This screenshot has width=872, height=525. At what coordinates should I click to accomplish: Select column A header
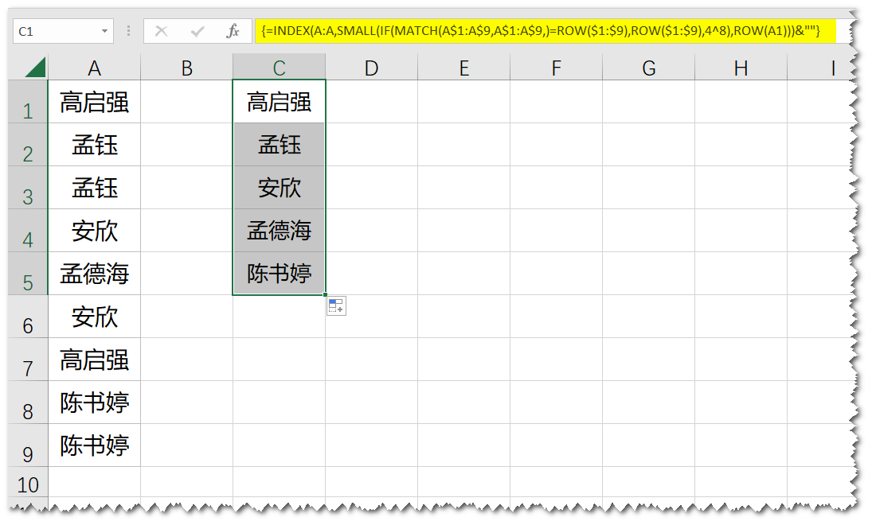tap(94, 68)
